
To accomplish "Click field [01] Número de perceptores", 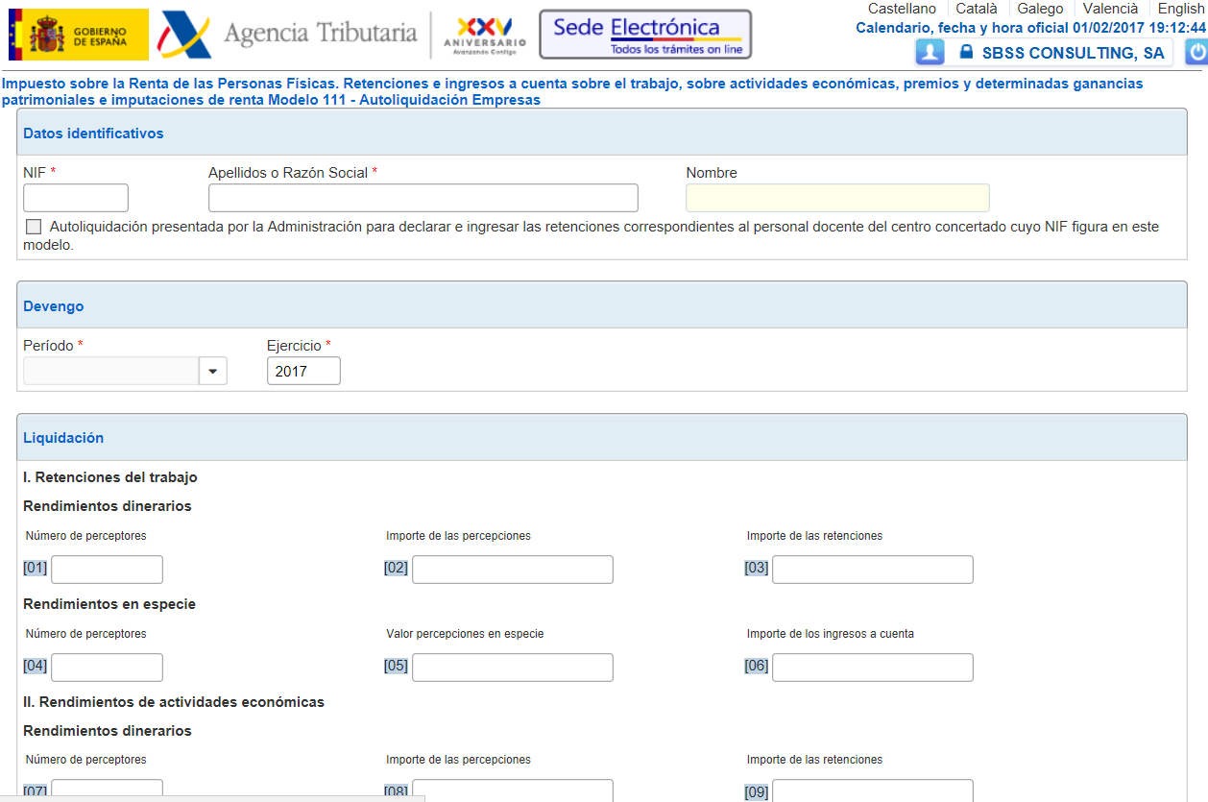I will [x=107, y=570].
